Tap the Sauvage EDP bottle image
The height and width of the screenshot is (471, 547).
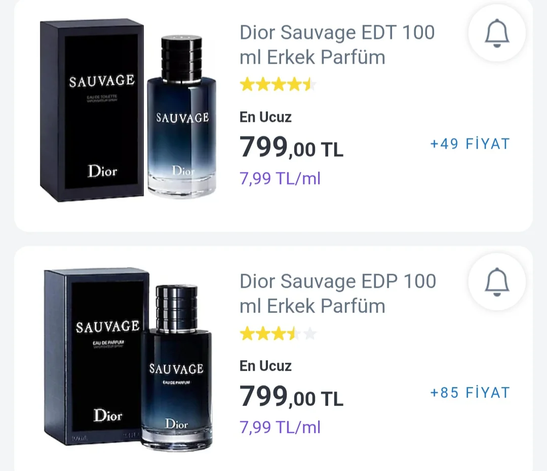pos(176,368)
